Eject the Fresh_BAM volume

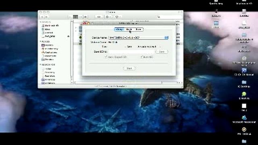pyautogui.click(x=68, y=36)
